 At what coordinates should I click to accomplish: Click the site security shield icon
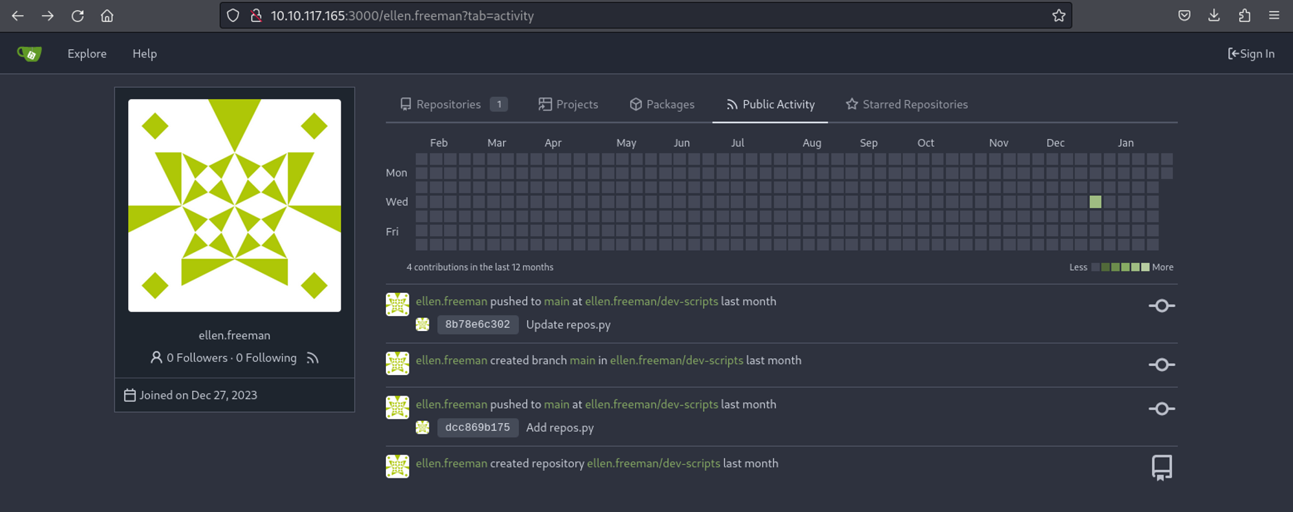233,16
